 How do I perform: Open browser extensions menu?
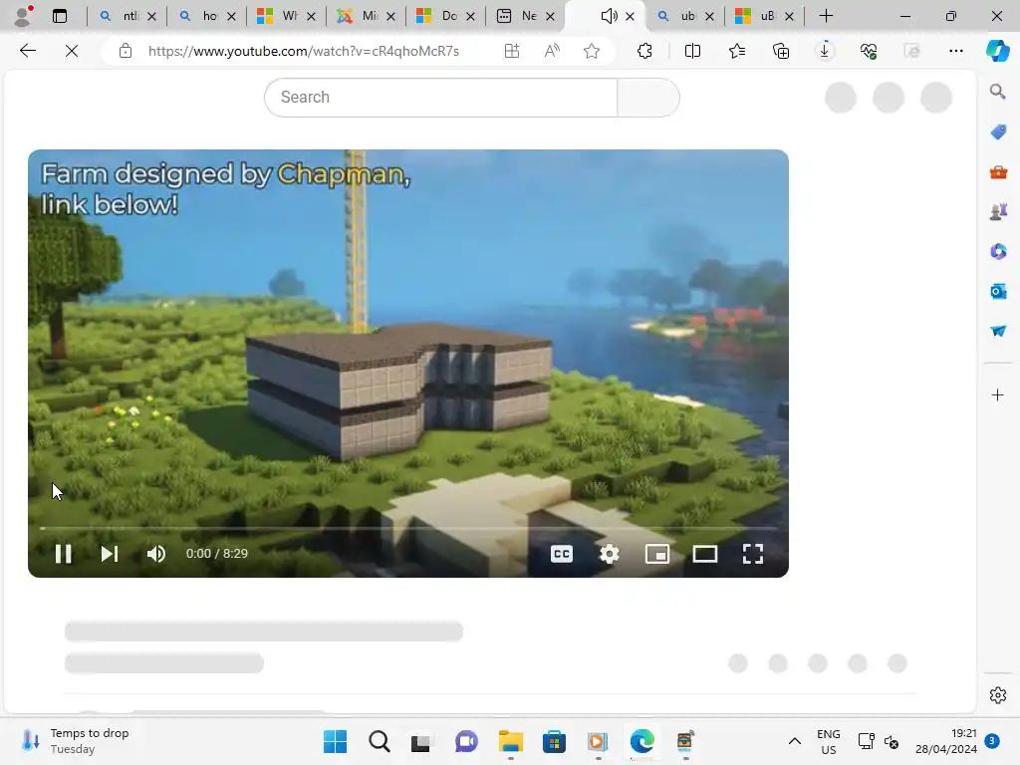point(644,51)
